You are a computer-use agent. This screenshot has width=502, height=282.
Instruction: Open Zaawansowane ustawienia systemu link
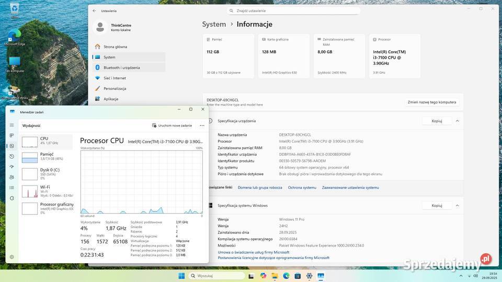click(350, 187)
